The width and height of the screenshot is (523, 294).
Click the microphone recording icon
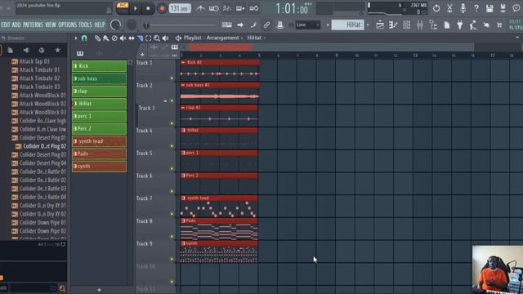[463, 9]
